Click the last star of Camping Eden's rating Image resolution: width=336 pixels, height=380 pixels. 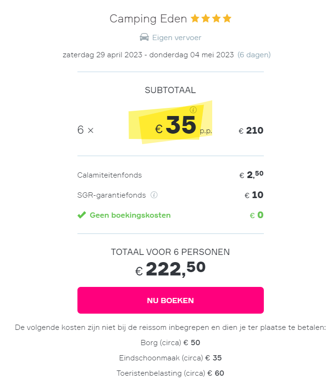[227, 19]
